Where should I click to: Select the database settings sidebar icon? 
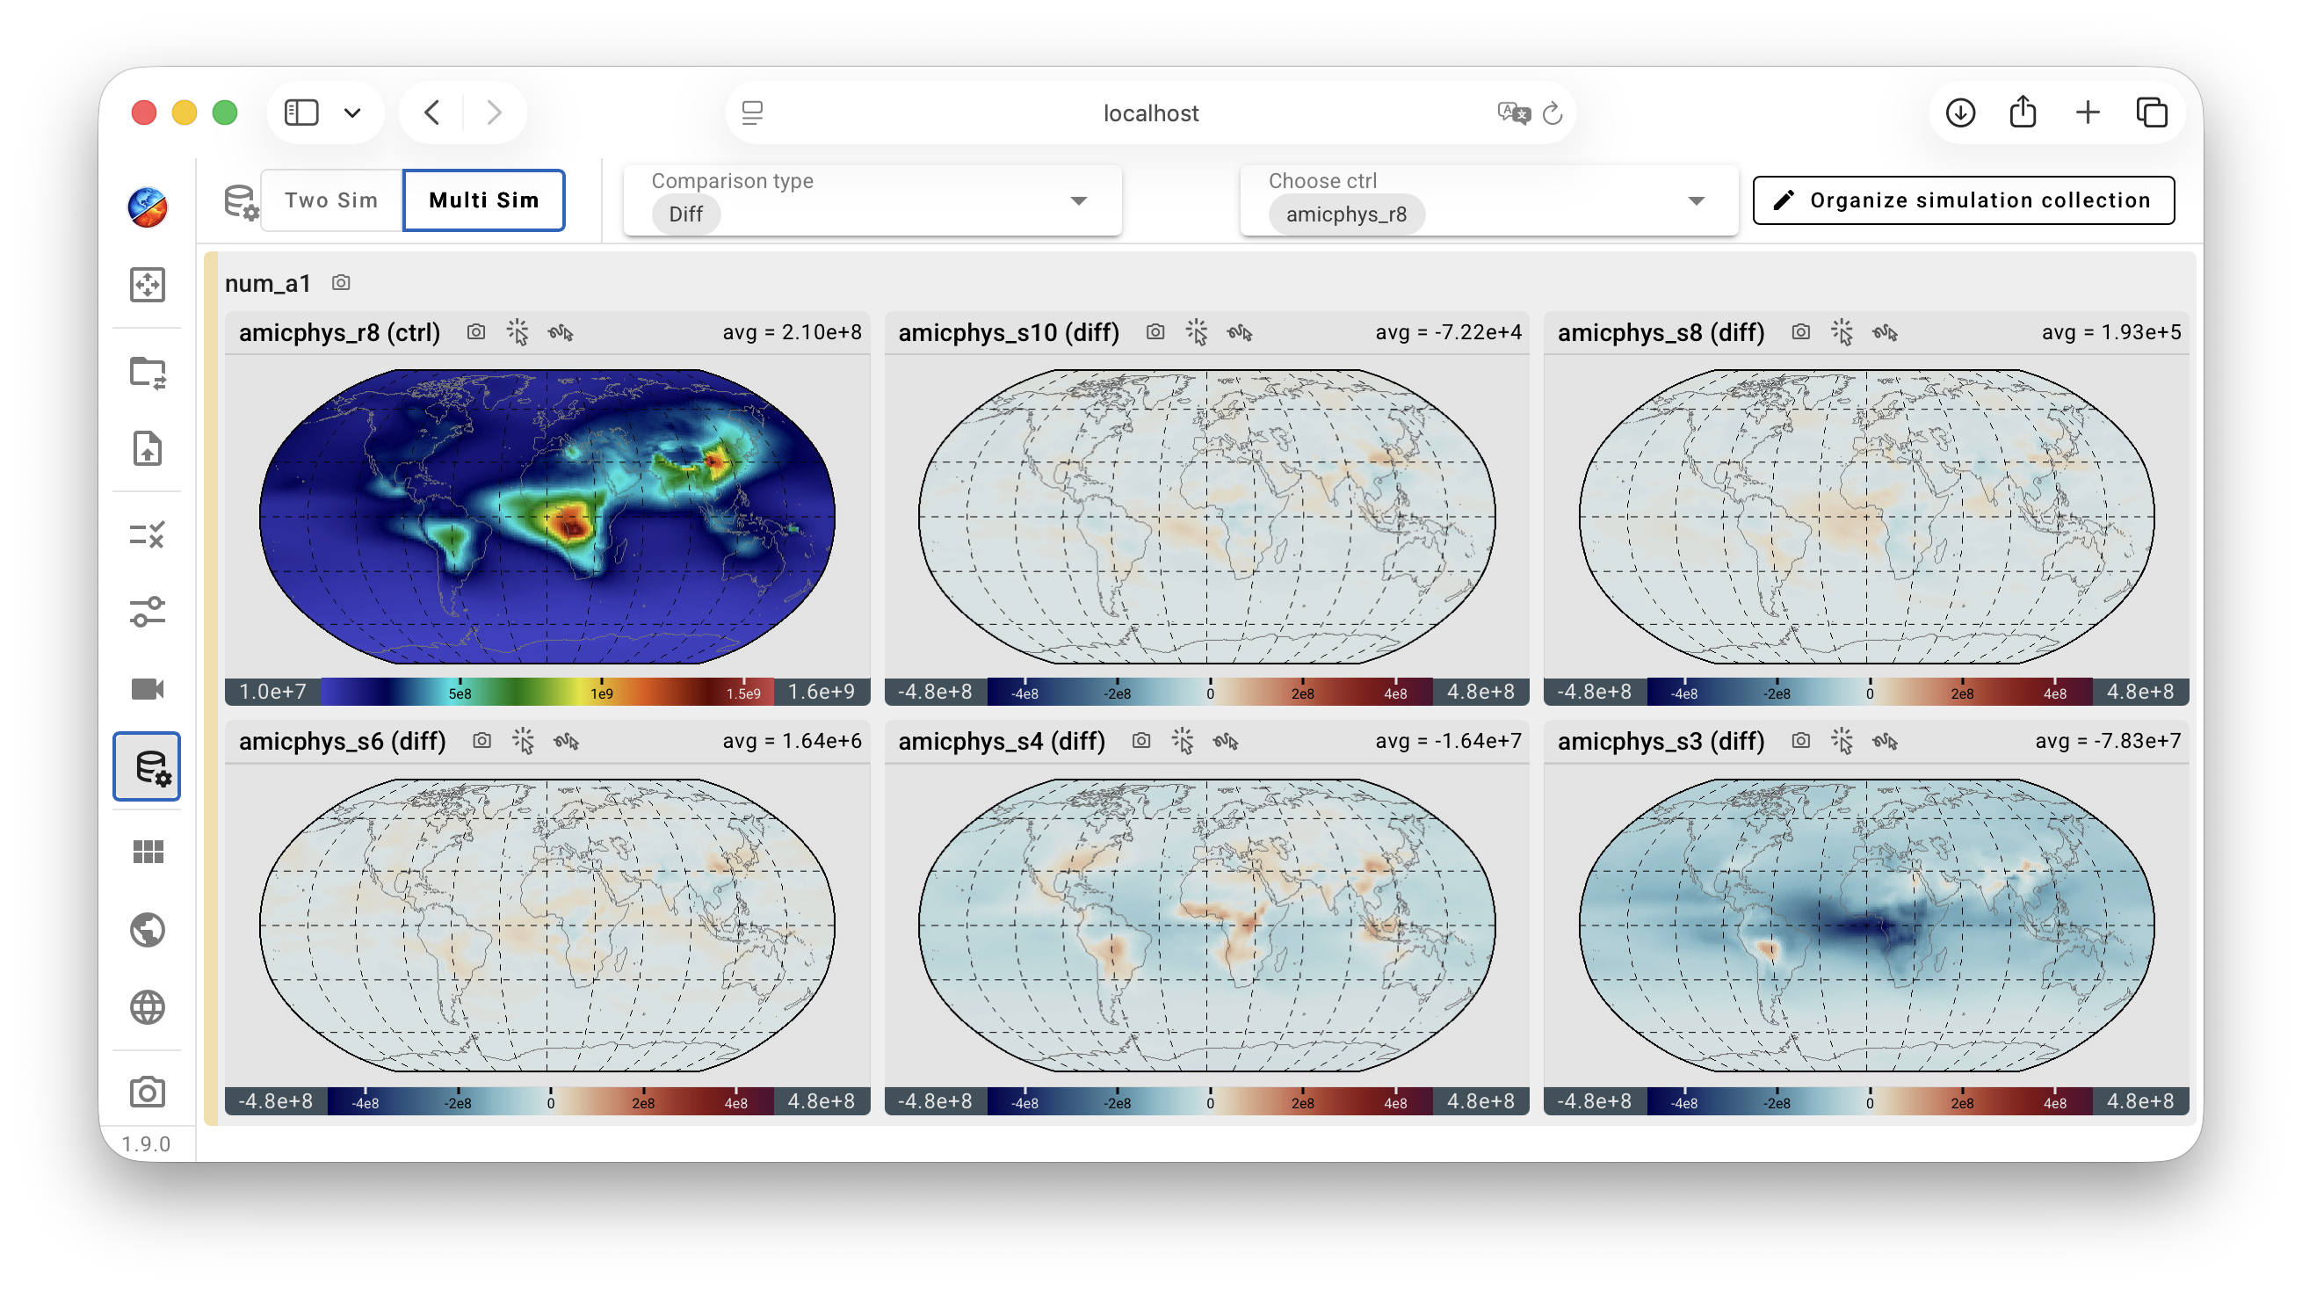pyautogui.click(x=148, y=767)
